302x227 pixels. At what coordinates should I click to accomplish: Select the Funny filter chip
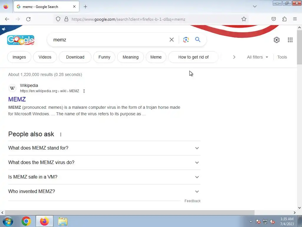[x=104, y=57]
